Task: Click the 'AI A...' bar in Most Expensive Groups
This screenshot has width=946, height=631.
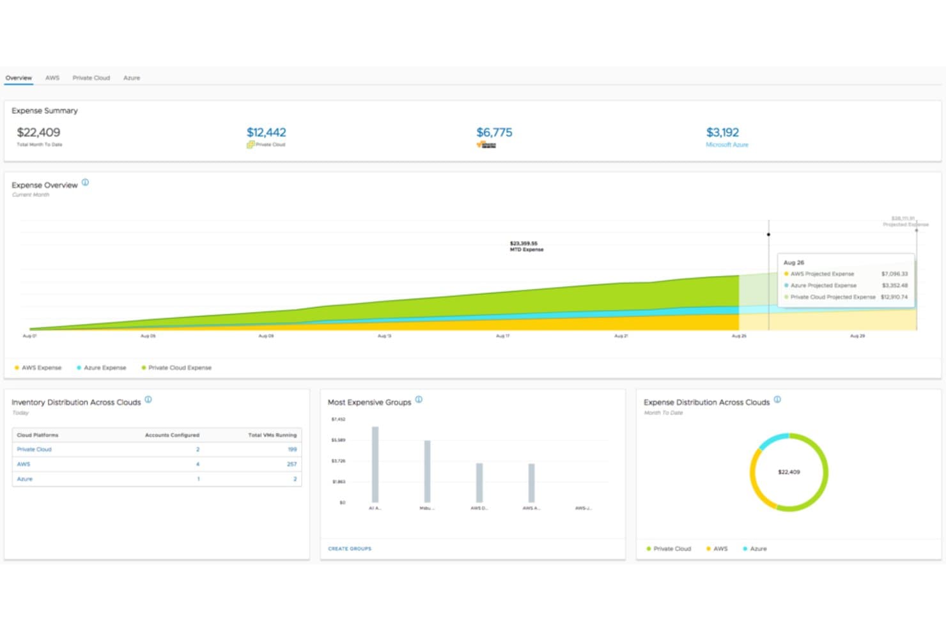Action: pyautogui.click(x=375, y=465)
